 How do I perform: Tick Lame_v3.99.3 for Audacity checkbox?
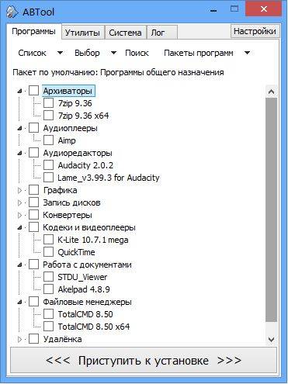48,178
